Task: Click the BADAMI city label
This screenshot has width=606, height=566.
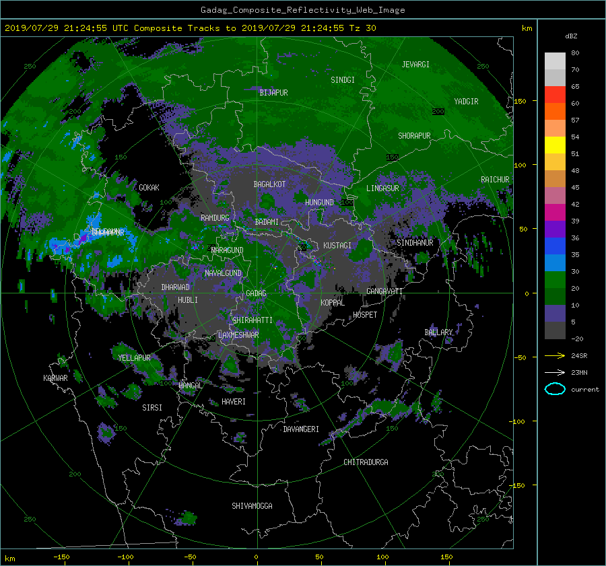Action: click(267, 222)
